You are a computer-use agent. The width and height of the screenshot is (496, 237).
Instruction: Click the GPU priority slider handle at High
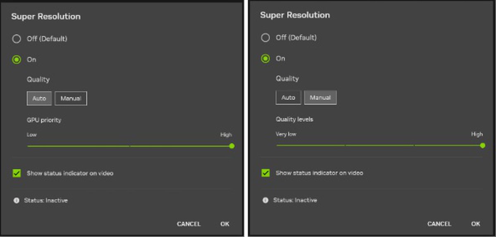[232, 146]
